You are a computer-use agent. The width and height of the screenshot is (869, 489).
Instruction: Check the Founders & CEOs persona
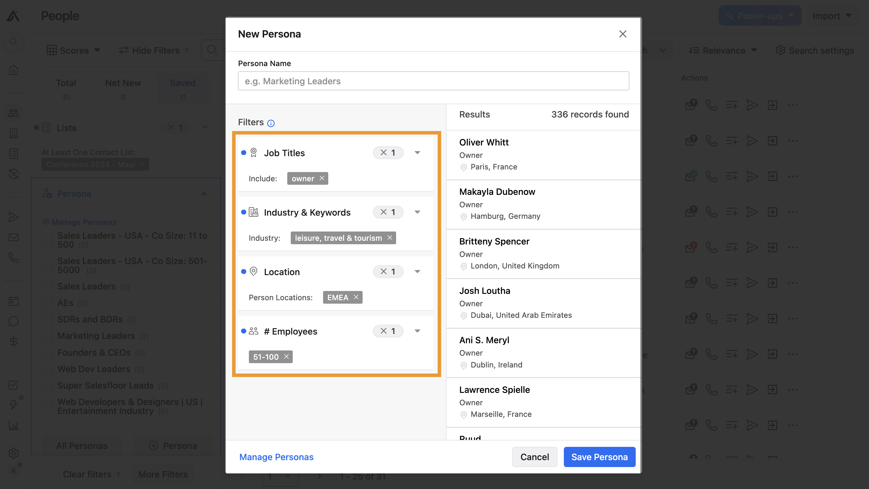pyautogui.click(x=47, y=352)
